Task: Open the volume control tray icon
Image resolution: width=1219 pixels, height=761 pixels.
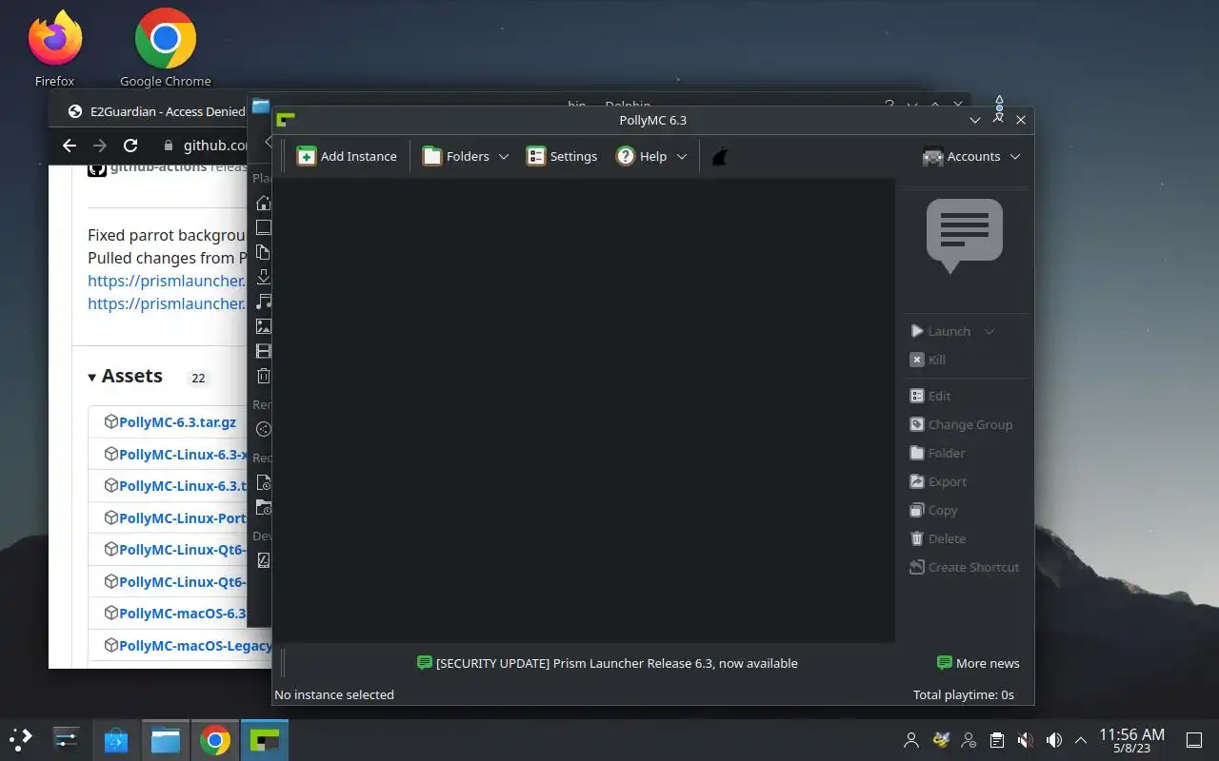Action: click(1054, 740)
